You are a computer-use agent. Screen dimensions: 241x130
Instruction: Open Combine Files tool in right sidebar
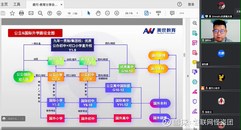pyautogui.click(x=195, y=72)
